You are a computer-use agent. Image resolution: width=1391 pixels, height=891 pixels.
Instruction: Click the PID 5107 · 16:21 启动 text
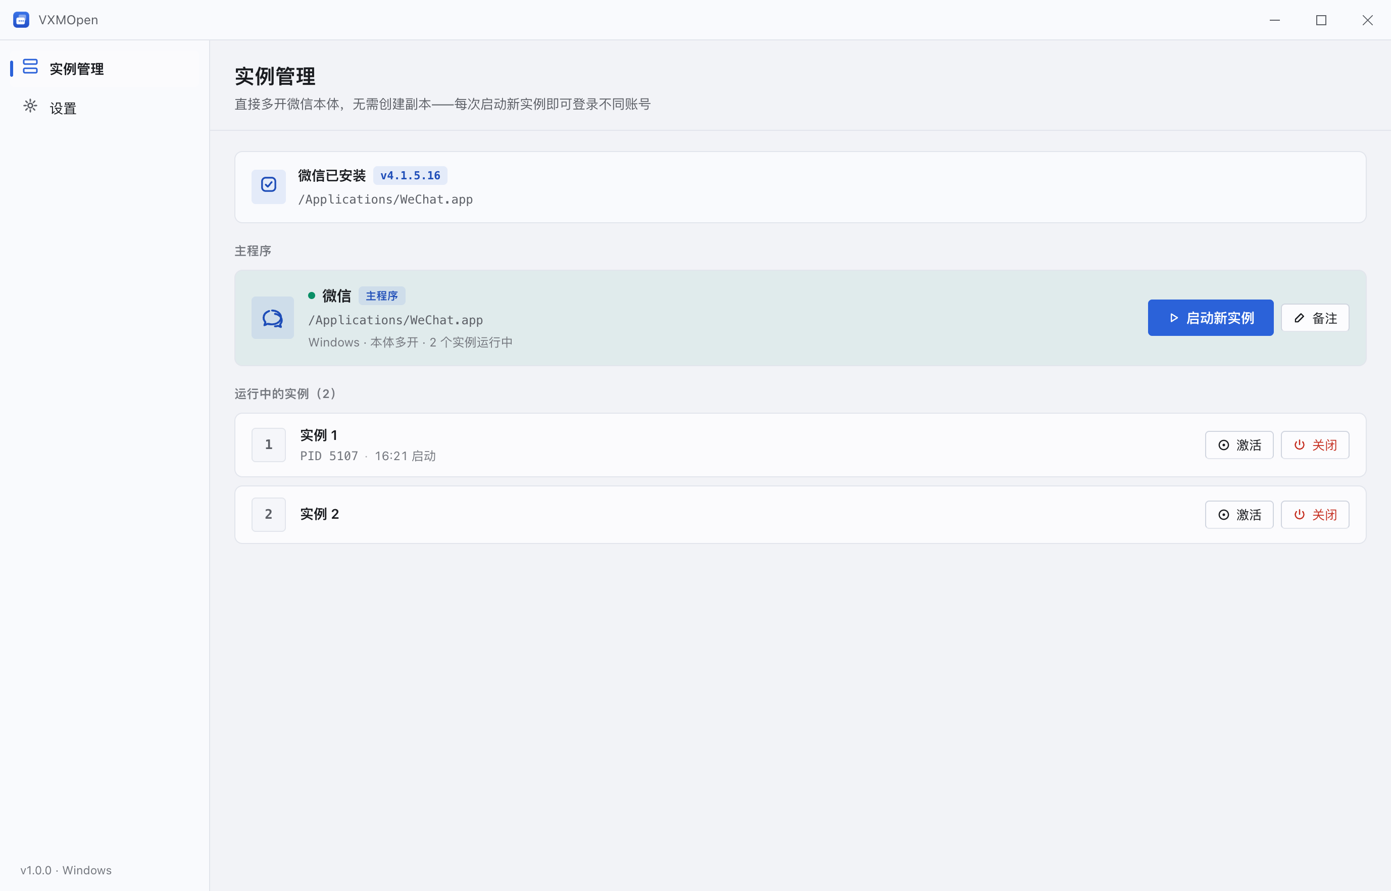coord(368,456)
